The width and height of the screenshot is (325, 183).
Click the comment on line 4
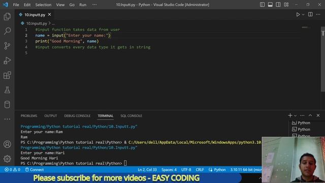point(93,47)
